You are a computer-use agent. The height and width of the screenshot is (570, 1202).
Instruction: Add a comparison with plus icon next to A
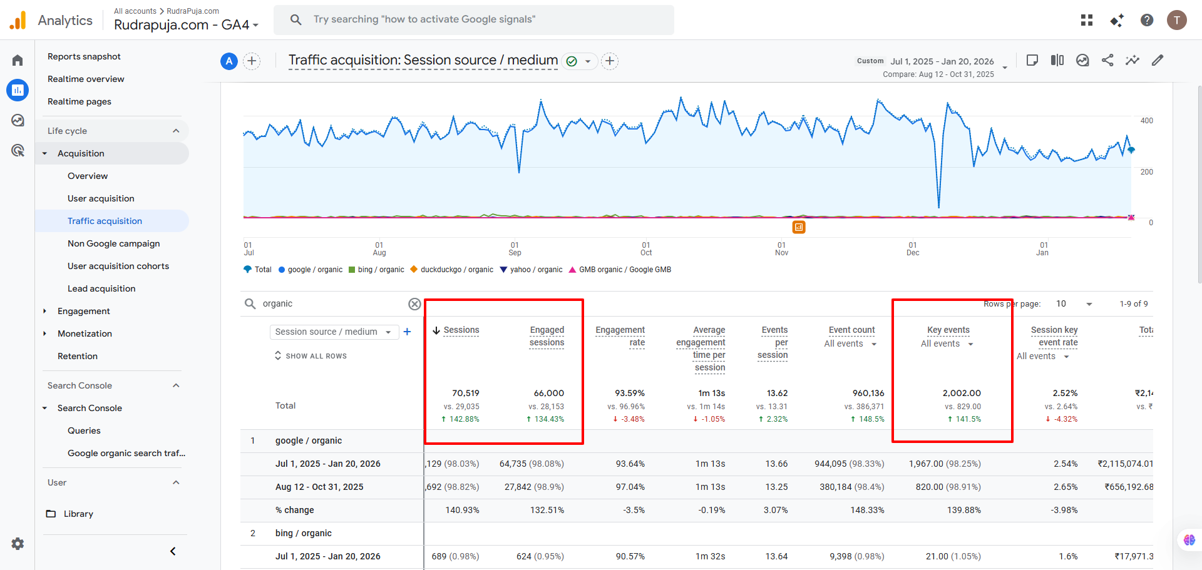[252, 61]
